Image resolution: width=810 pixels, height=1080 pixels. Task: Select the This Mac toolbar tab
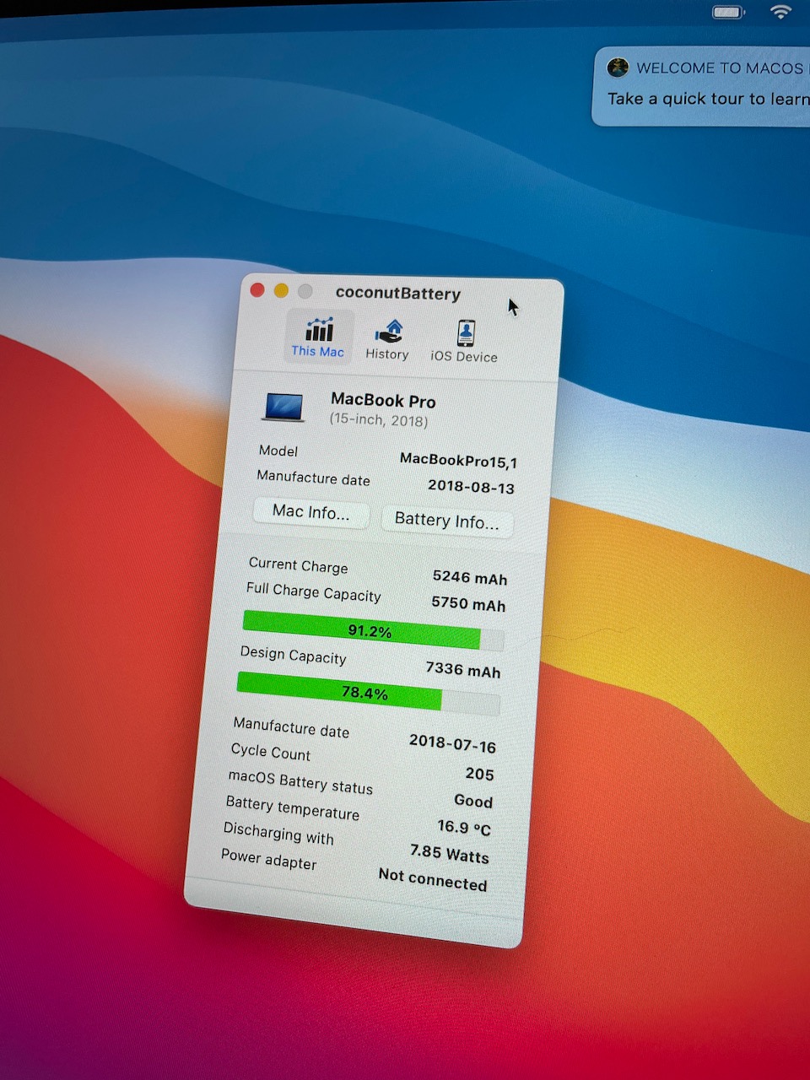318,337
